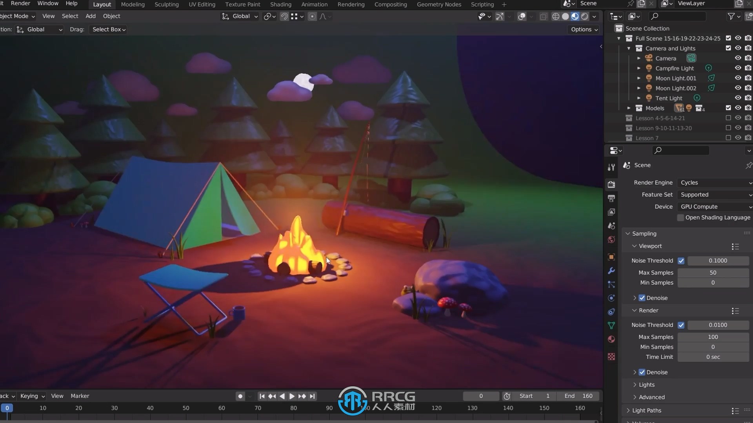Open Drag Select Box dropdown
The height and width of the screenshot is (423, 753).
(x=108, y=29)
